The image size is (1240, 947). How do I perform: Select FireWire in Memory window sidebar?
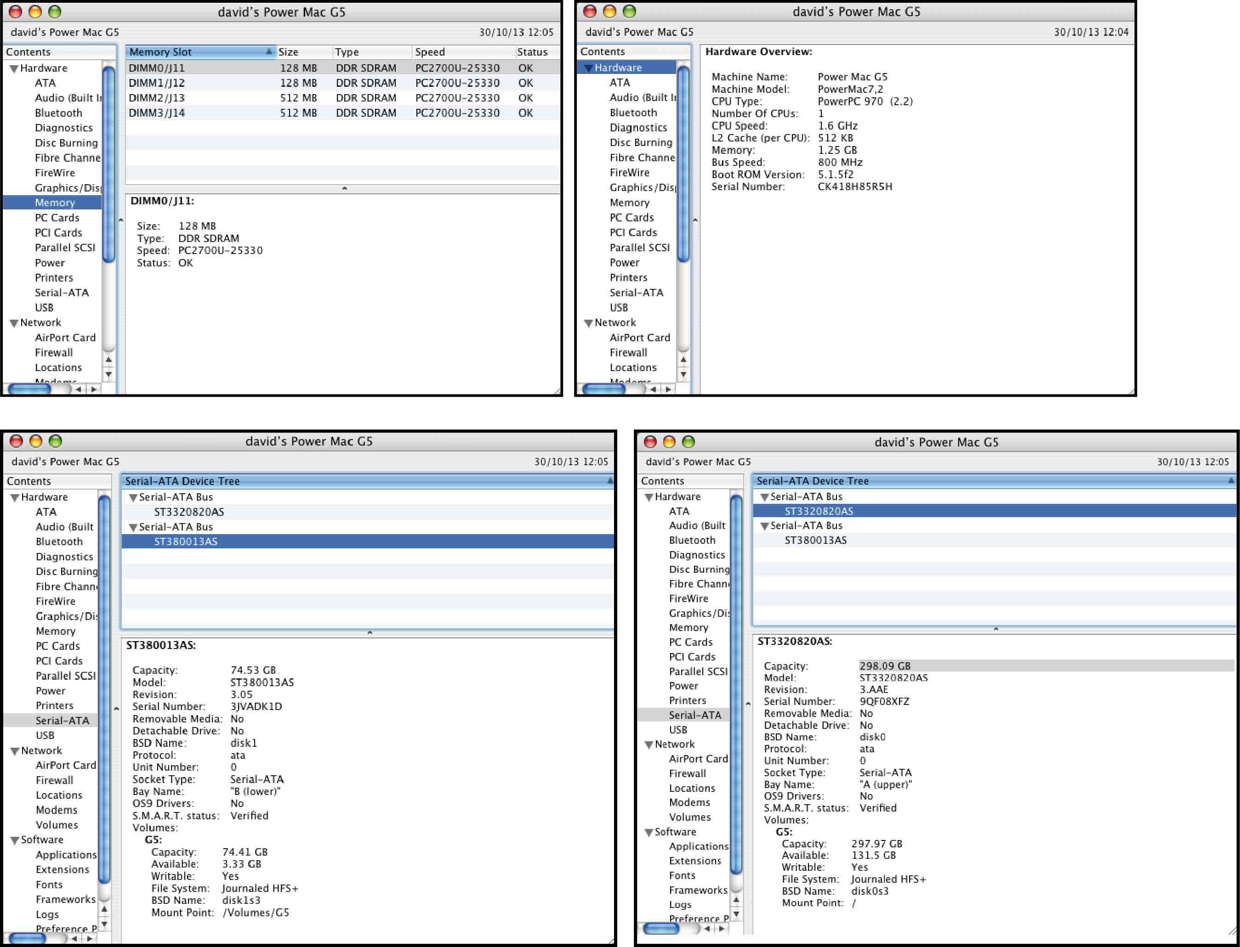click(x=55, y=173)
